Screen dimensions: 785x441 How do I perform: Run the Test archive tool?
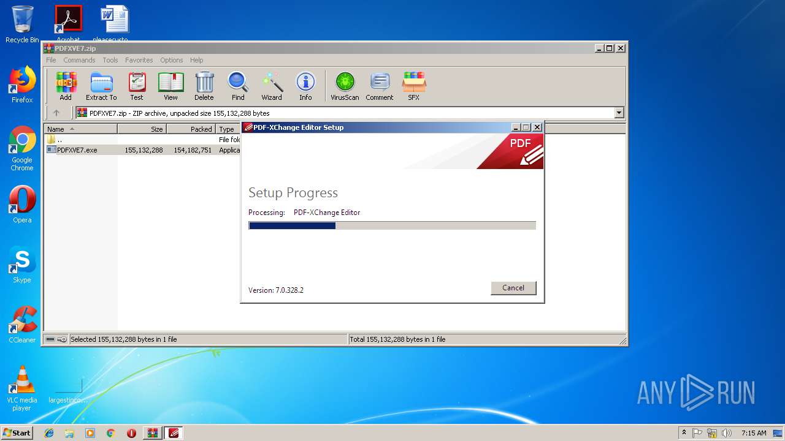137,86
